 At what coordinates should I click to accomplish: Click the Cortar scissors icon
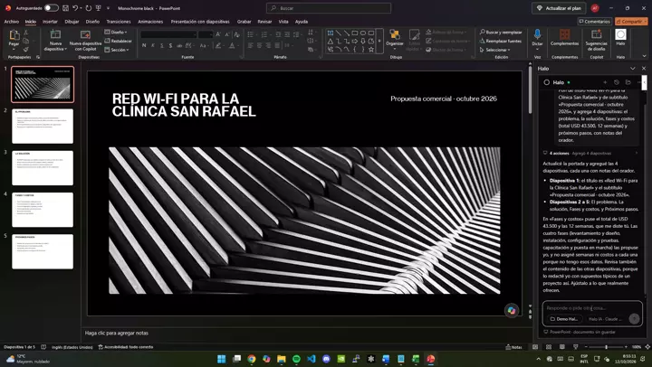pyautogui.click(x=25, y=33)
